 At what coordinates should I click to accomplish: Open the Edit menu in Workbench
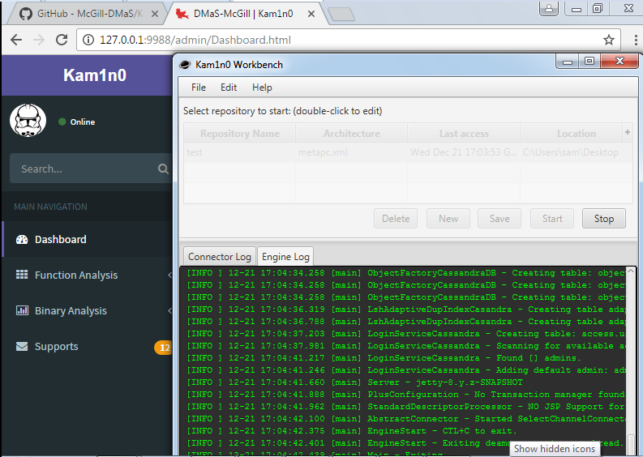[x=229, y=88]
